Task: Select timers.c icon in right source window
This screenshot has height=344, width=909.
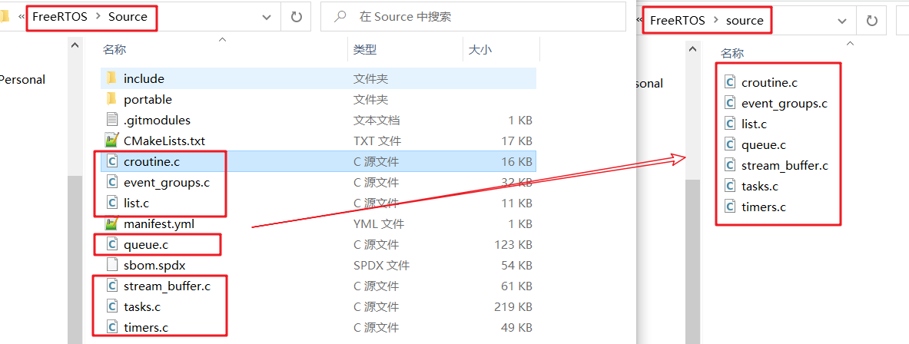Action: [730, 207]
